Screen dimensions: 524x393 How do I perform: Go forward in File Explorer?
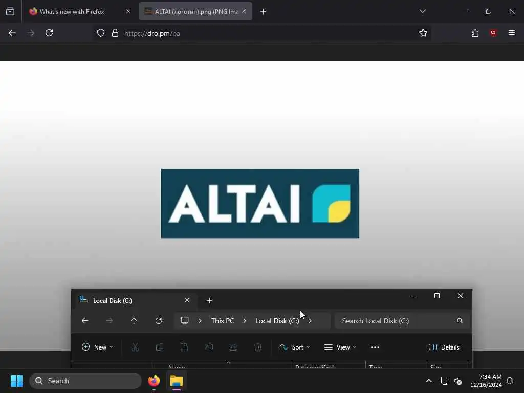coord(110,321)
